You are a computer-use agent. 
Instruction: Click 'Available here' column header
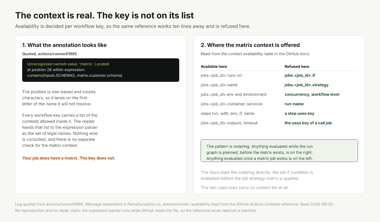214,67
